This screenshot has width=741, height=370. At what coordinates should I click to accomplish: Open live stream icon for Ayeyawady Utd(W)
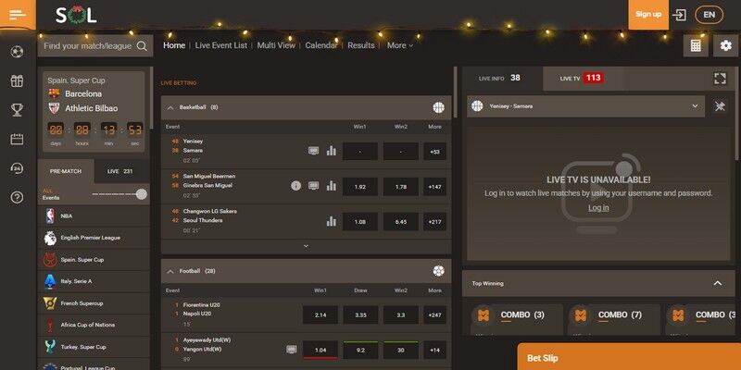(x=292, y=350)
